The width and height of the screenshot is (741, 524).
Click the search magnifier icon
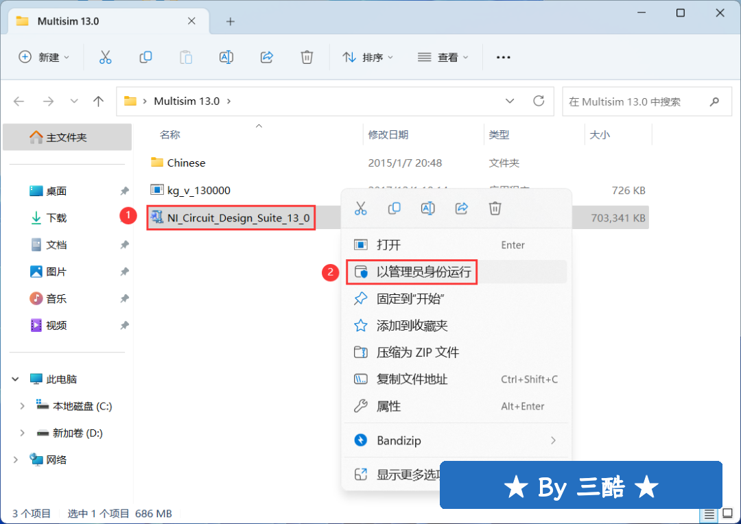click(x=714, y=102)
